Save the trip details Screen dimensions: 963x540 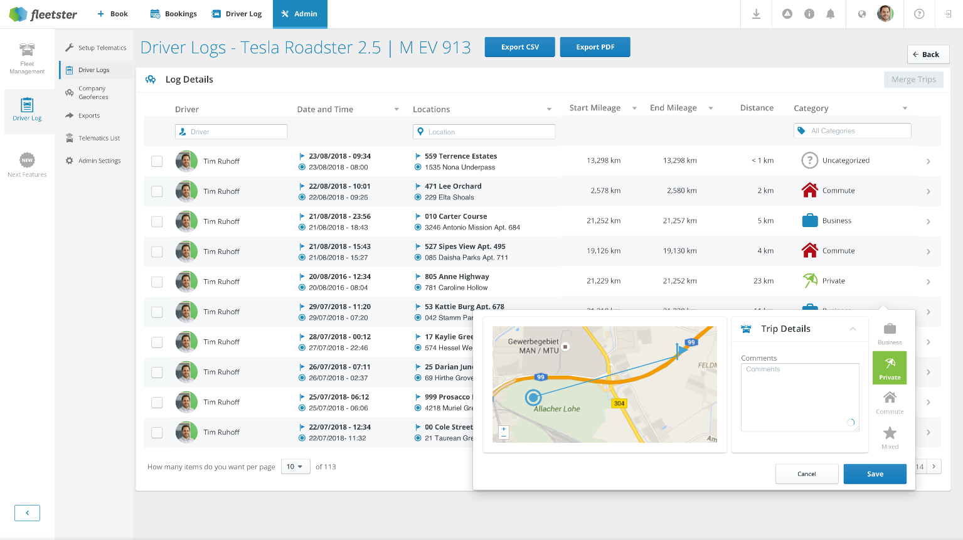(x=875, y=474)
